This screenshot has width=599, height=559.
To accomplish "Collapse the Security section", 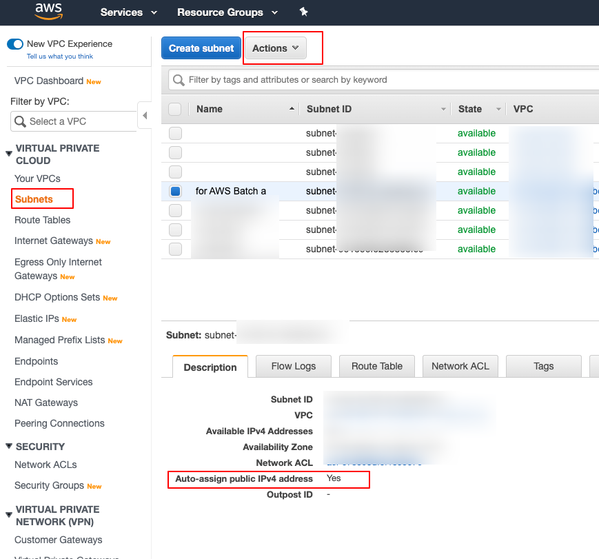I will (x=9, y=446).
